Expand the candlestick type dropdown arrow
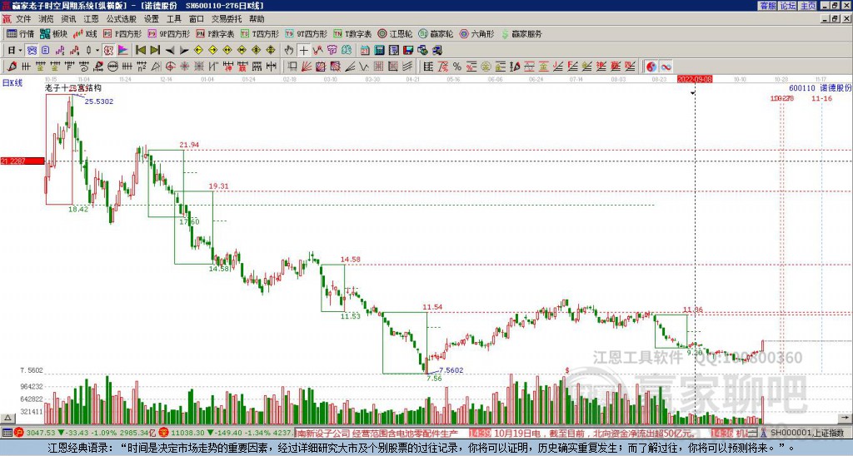 coord(97,50)
